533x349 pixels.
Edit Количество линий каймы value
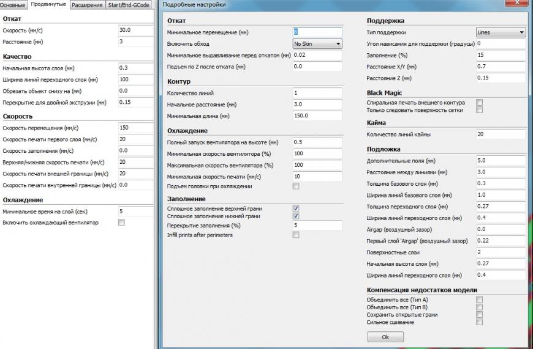click(501, 134)
